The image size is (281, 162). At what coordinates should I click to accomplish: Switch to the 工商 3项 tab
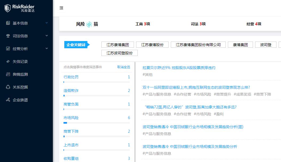tap(143, 24)
